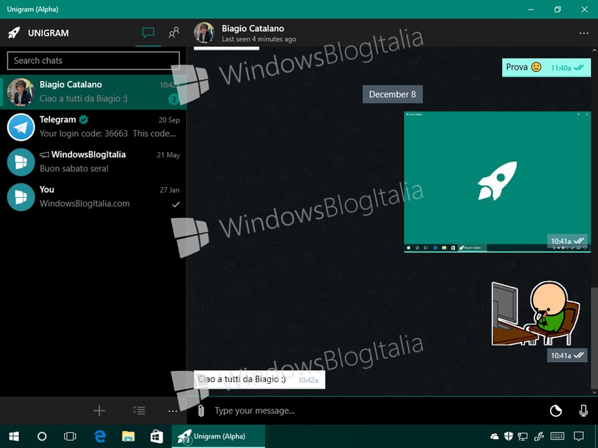Open the Windows Ink pen tray icon
This screenshot has height=448, width=598.
(539, 437)
